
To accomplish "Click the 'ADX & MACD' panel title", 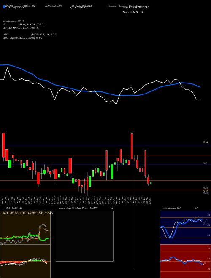I will pyautogui.click(x=14, y=208).
